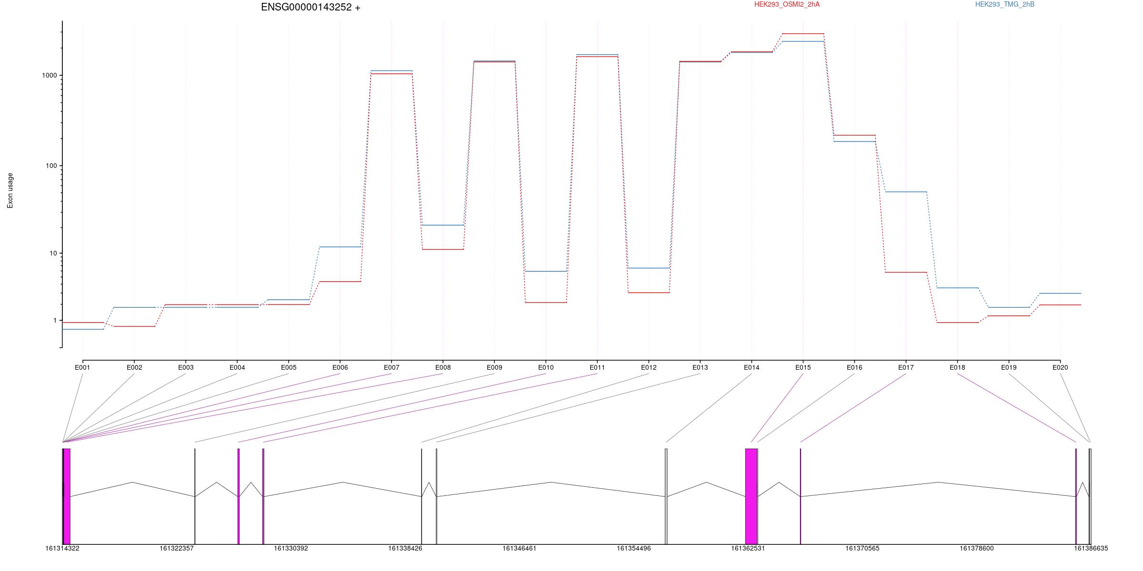This screenshot has width=1143, height=571.
Task: Click the red E012 usage segment
Action: [x=649, y=293]
